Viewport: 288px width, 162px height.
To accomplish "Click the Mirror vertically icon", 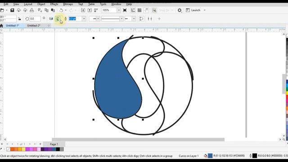I will point(58,19).
